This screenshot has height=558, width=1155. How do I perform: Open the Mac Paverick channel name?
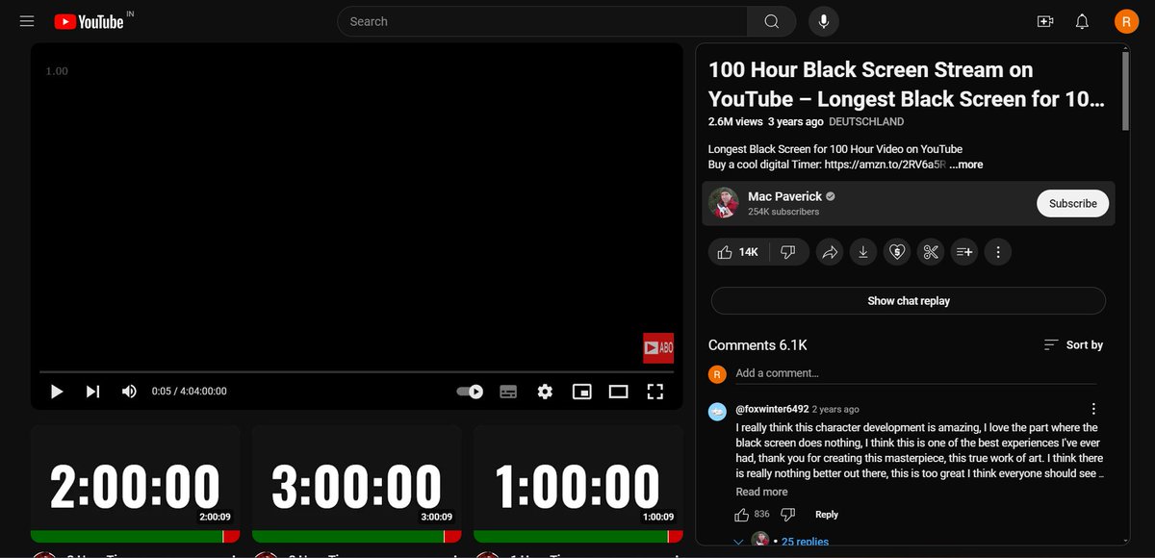point(784,196)
